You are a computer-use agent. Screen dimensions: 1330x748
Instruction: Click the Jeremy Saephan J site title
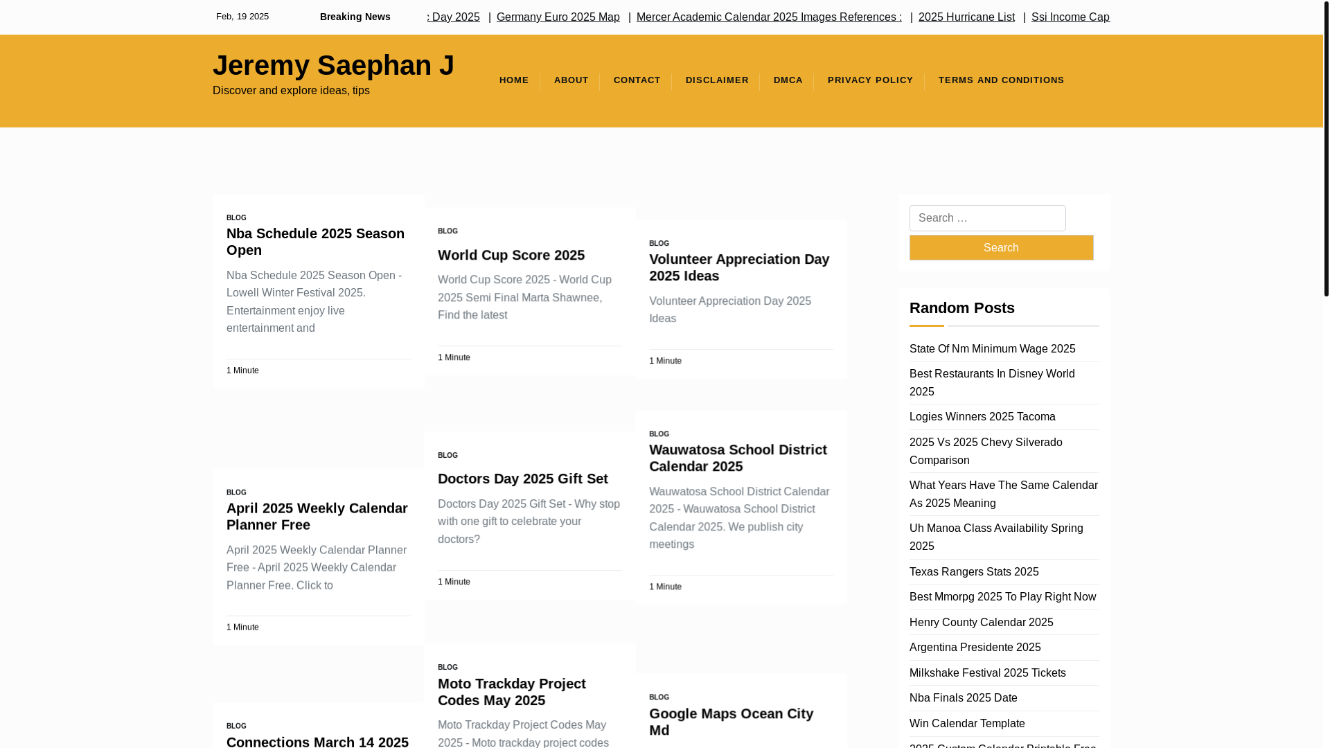(333, 65)
